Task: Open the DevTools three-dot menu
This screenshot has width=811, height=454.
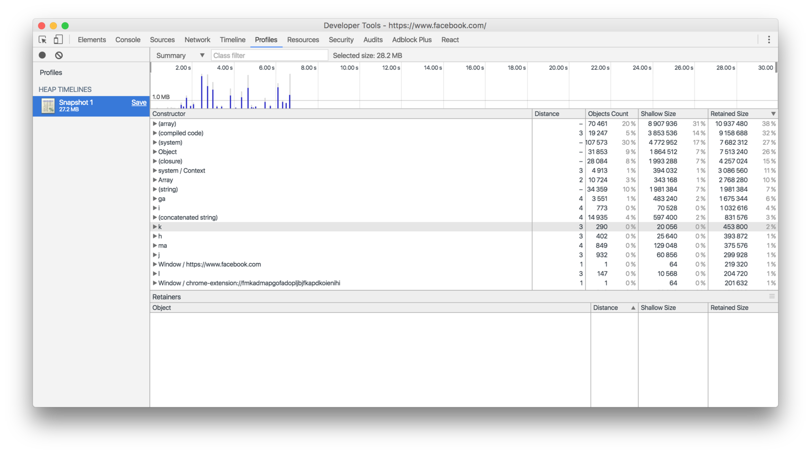Action: 768,39
